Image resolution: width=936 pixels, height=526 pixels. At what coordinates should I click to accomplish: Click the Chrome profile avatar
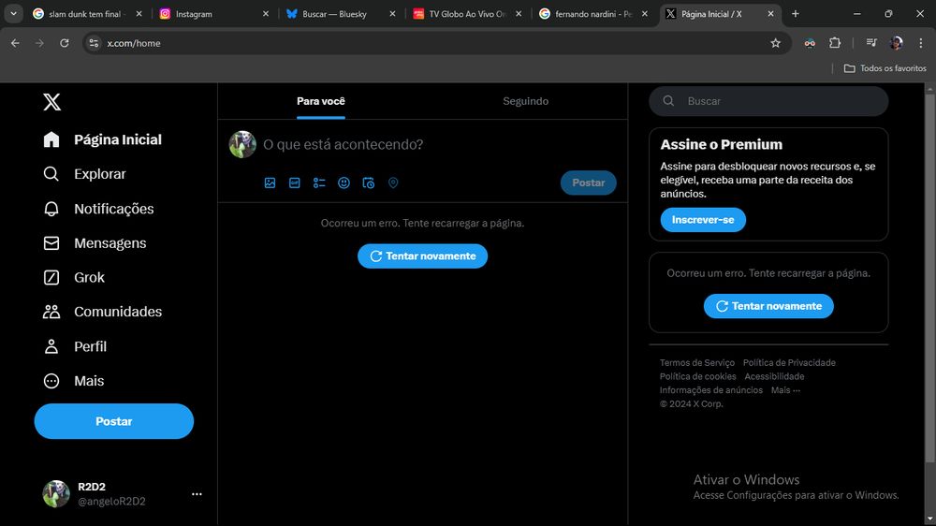896,43
